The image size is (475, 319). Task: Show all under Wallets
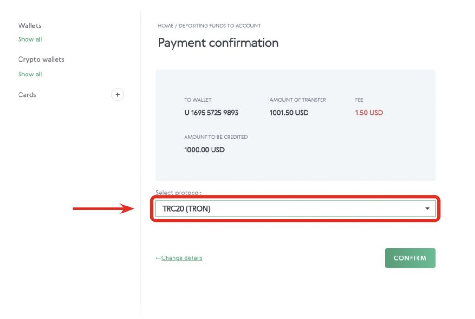pos(30,39)
